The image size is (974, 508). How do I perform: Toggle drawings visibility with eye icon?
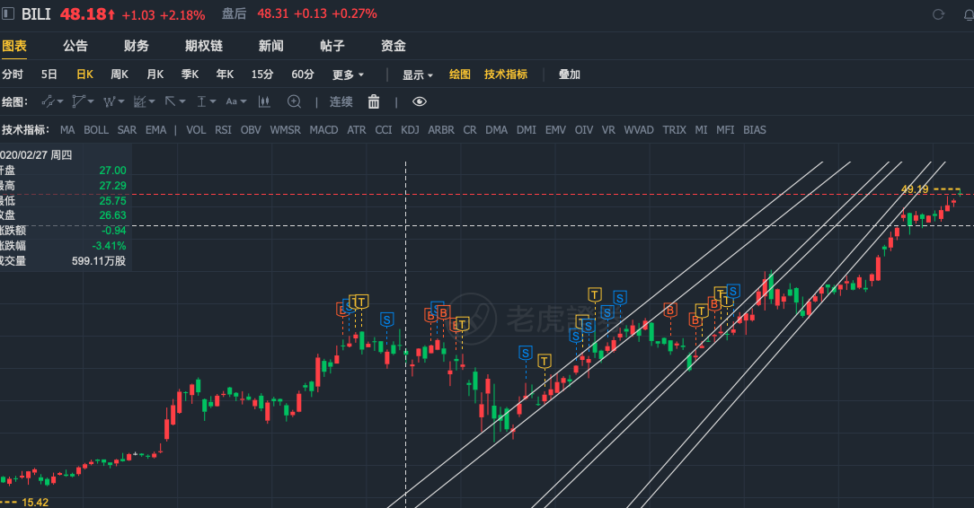(x=420, y=101)
